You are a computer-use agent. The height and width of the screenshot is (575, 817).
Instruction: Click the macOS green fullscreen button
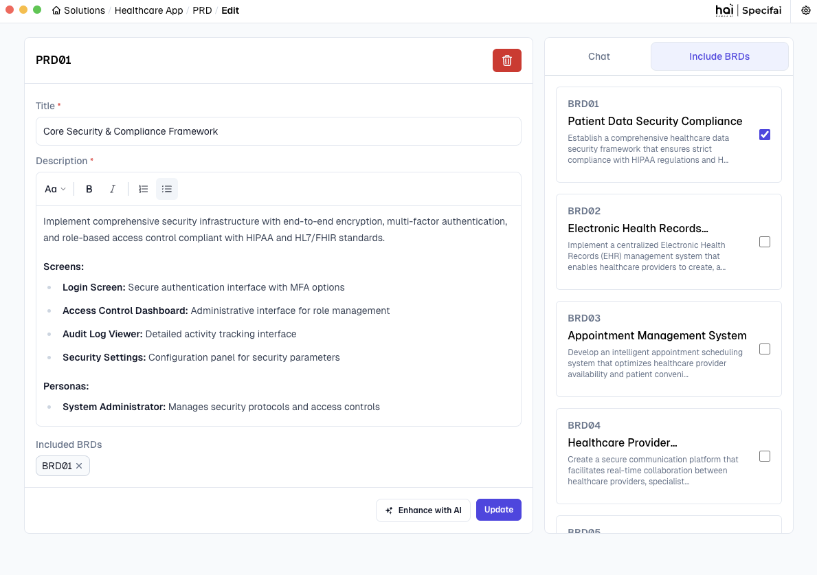(x=37, y=10)
